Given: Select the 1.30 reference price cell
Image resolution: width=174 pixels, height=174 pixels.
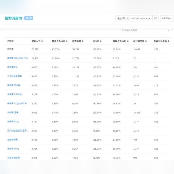Looking at the screenshot, I should (156, 49).
